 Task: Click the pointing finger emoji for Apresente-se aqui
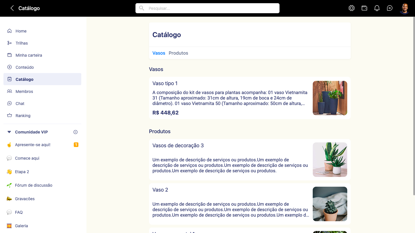(9, 145)
